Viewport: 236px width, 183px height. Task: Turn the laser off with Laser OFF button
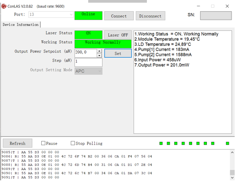(x=118, y=35)
